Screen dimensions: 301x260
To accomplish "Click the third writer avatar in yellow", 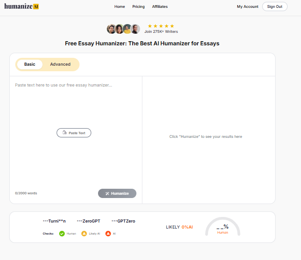I will pyautogui.click(x=127, y=29).
